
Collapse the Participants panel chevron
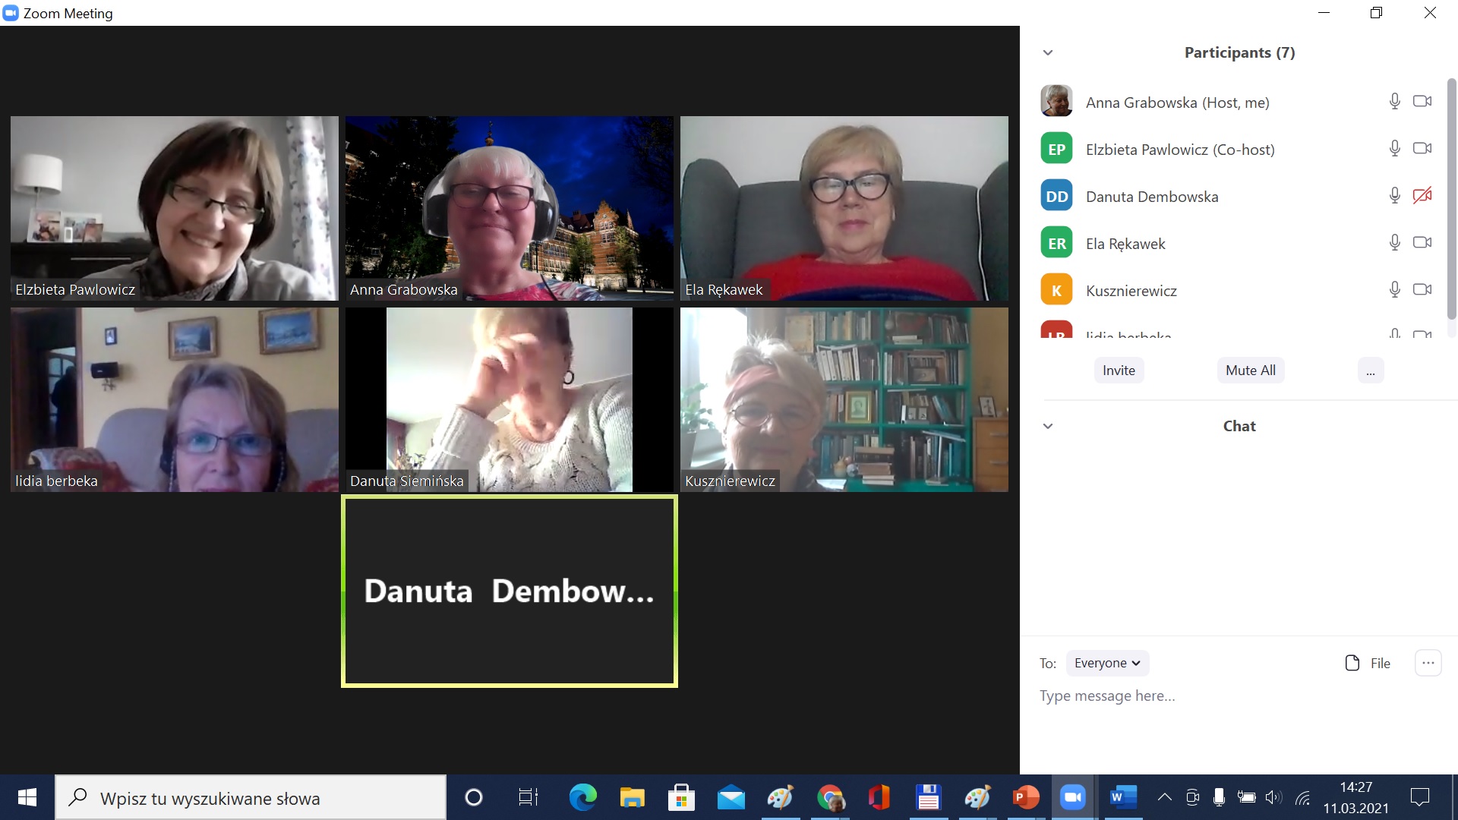point(1048,52)
